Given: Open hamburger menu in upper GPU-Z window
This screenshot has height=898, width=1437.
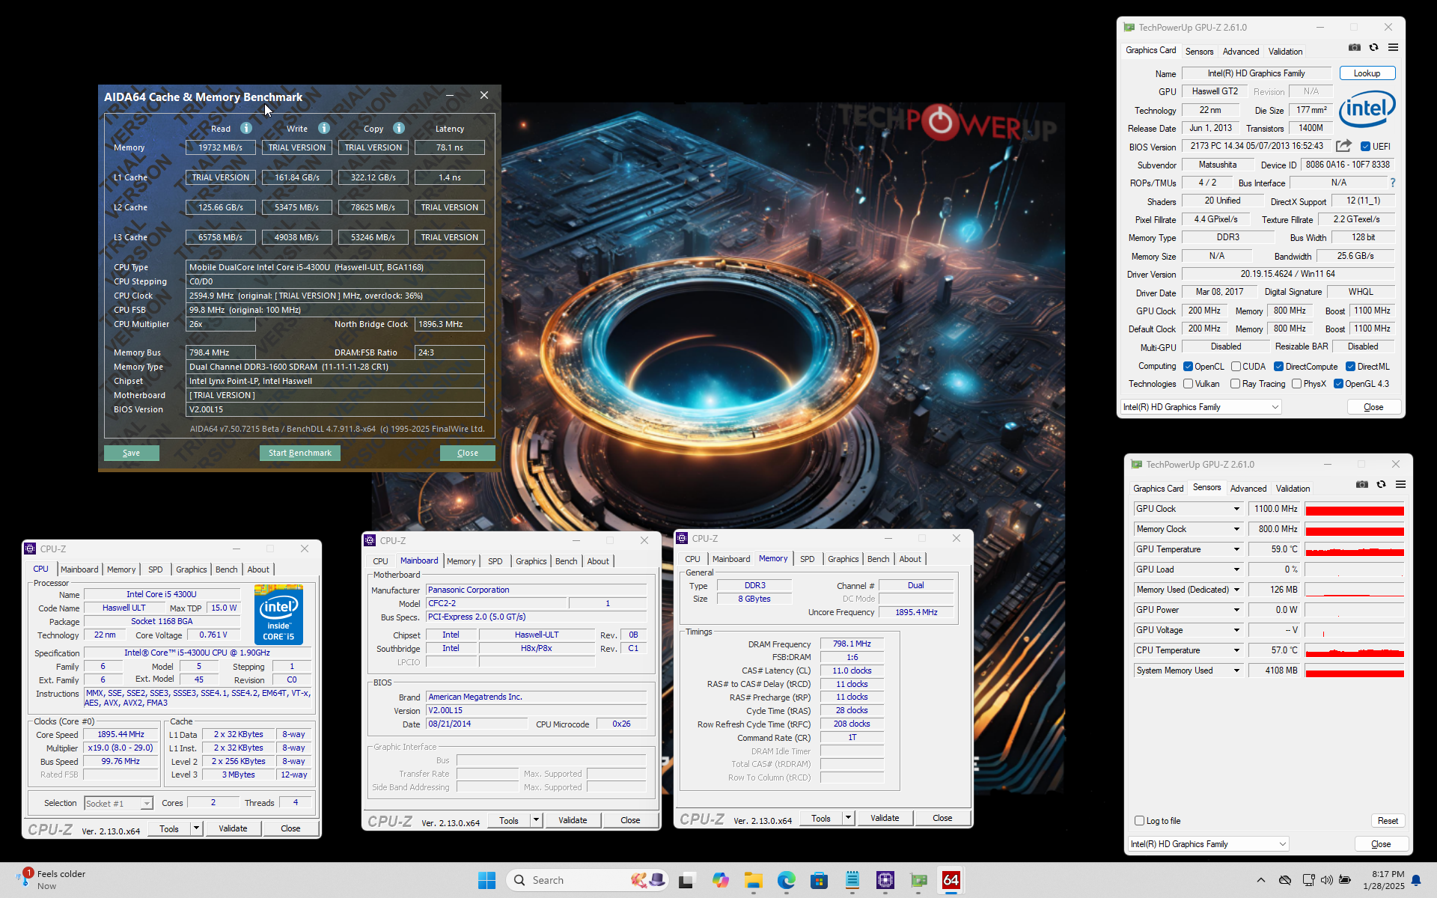Looking at the screenshot, I should pos(1393,47).
